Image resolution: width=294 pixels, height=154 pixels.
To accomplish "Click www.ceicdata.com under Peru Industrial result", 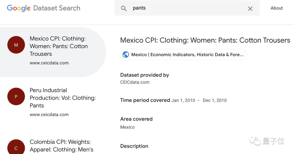I will (x=49, y=115).
